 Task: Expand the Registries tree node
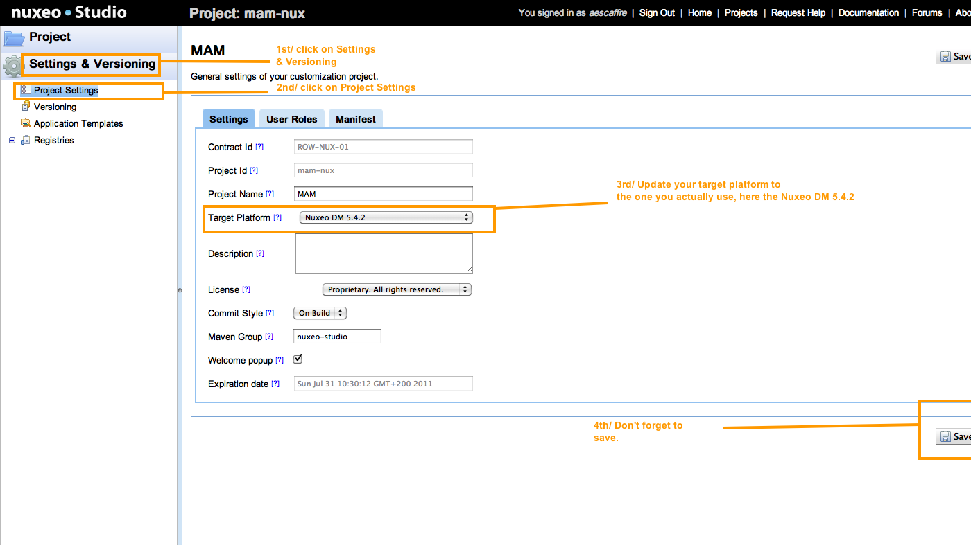(x=12, y=140)
